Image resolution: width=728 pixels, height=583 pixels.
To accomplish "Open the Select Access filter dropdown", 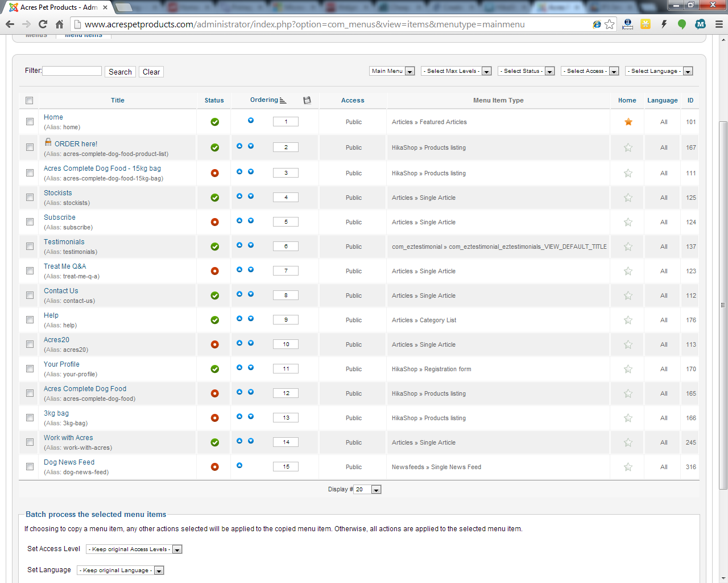I will (x=590, y=71).
